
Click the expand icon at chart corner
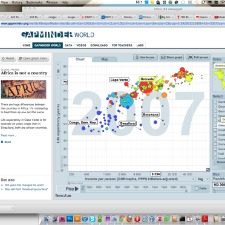pyautogui.click(x=208, y=170)
